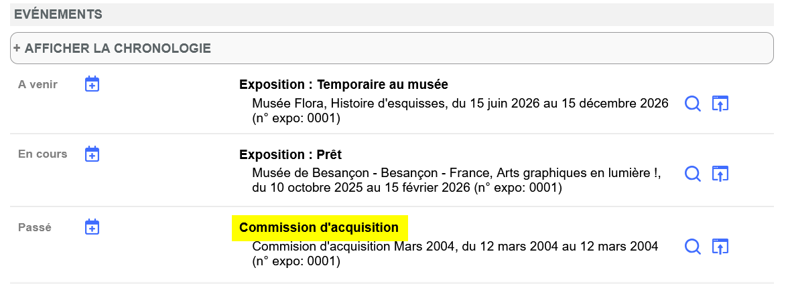Open Musée Flora exhibition in new window icon

(720, 104)
